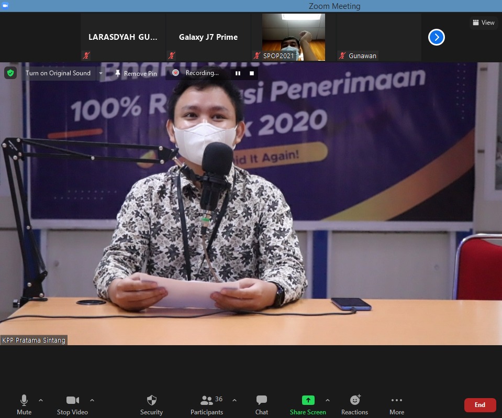Remove Pin from the pinned video
This screenshot has height=418, width=502.
tap(136, 73)
